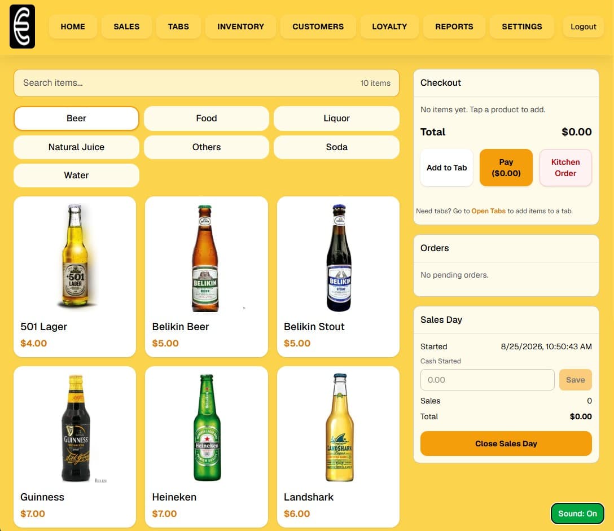Click the Checkout panel heading
Viewport: 614px width, 531px height.
[441, 82]
